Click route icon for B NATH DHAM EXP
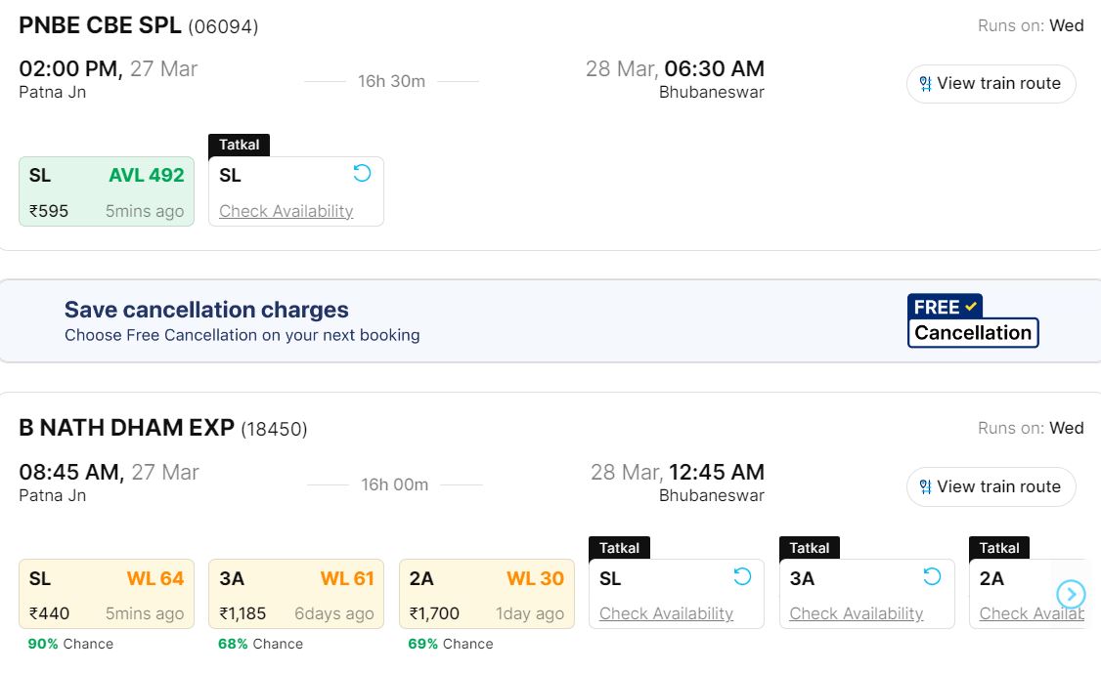This screenshot has width=1101, height=673. 925,487
